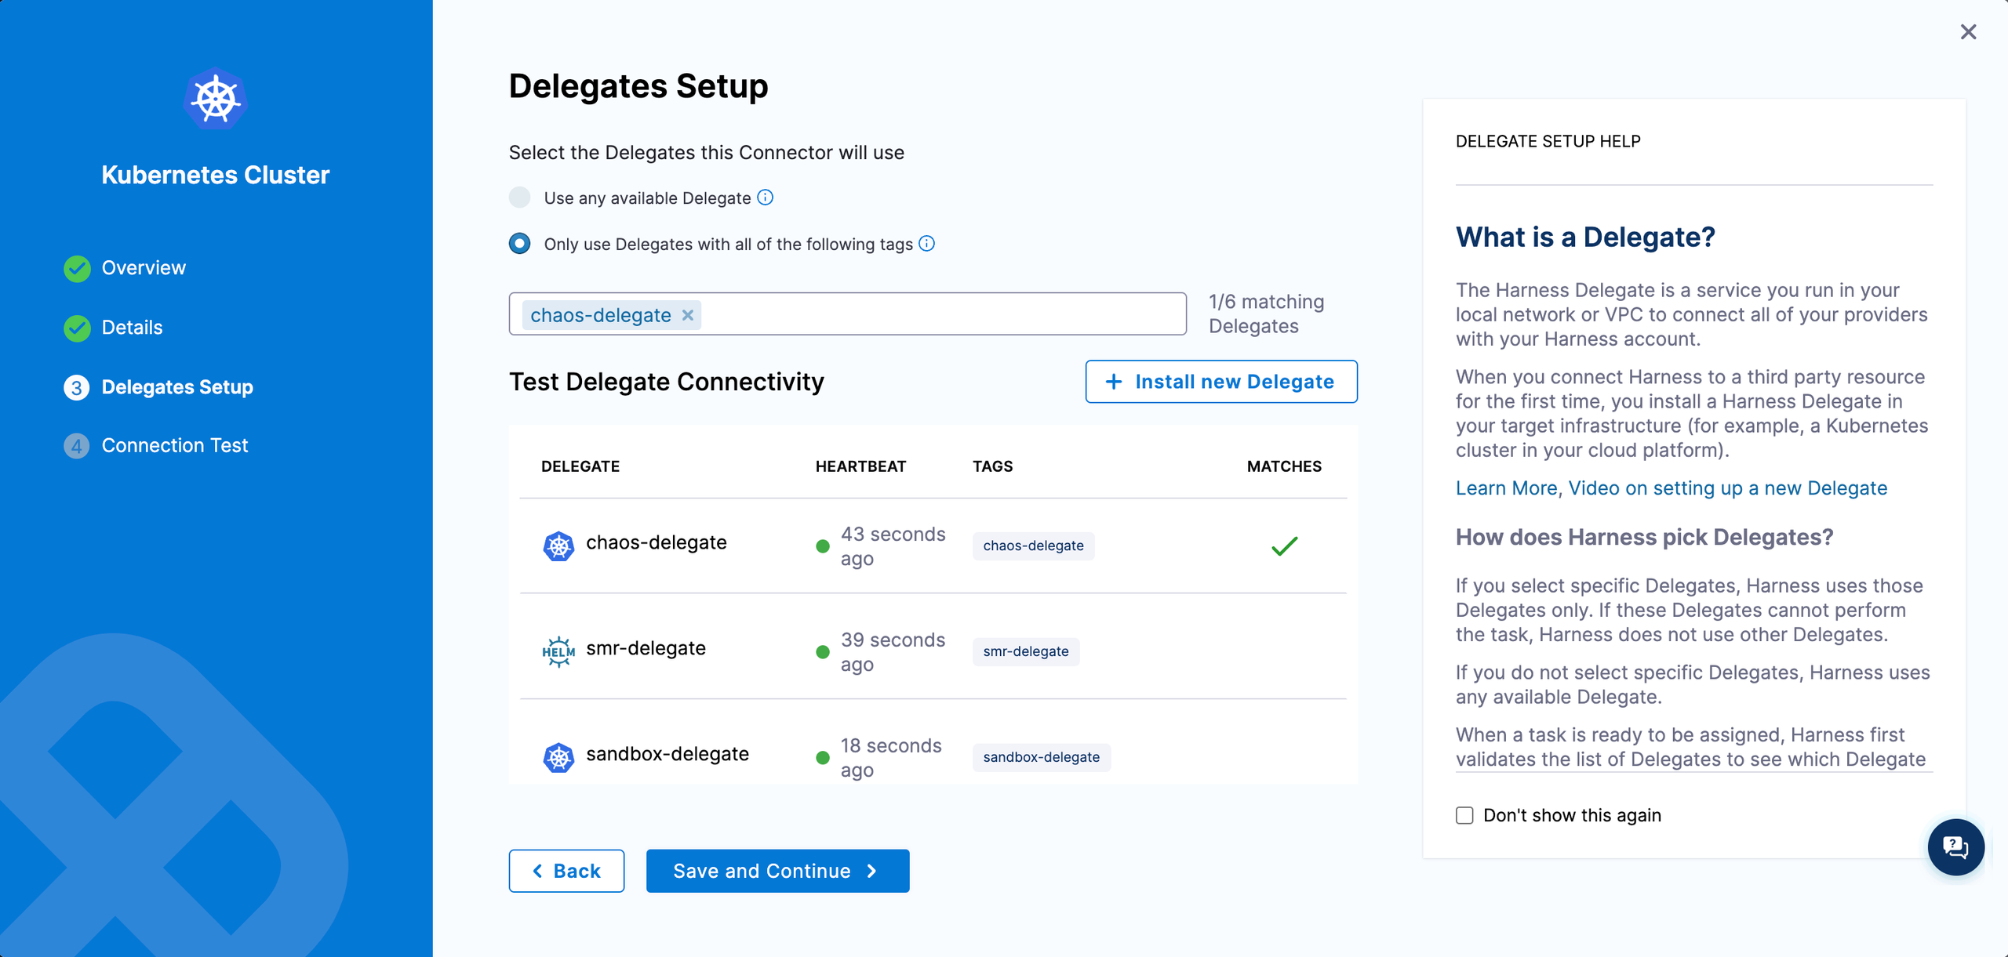
Task: Select Use any available Delegate
Action: (519, 198)
